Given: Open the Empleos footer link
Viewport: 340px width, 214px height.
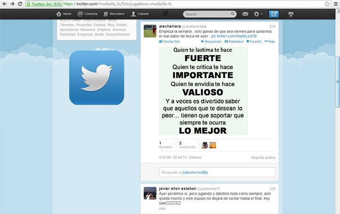Looking at the screenshot, I should pos(104,30).
